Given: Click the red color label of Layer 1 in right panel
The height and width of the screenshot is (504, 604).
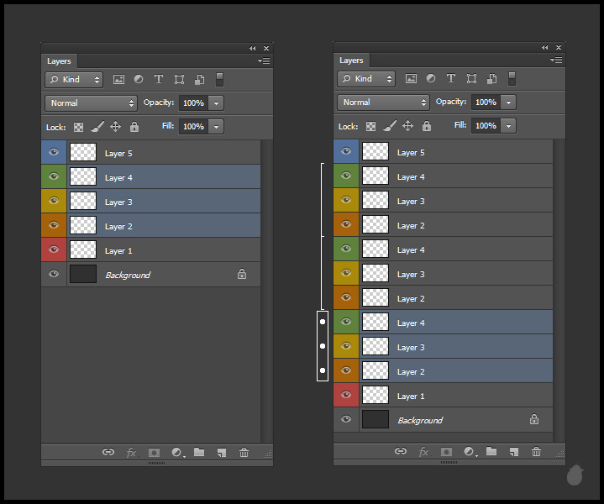Looking at the screenshot, I should [346, 396].
